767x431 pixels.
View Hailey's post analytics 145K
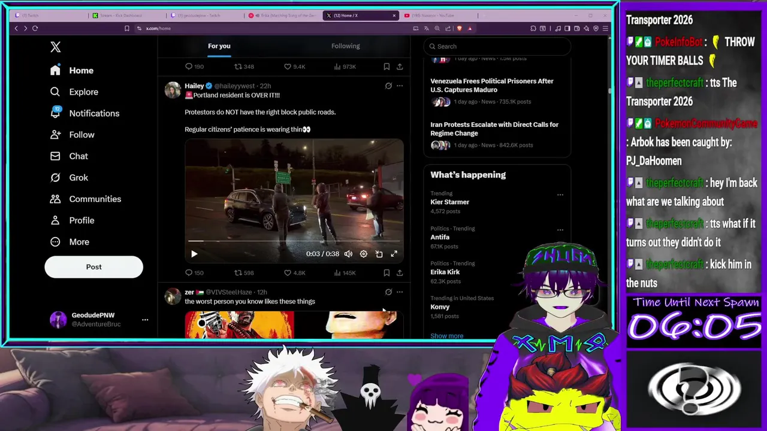(344, 273)
